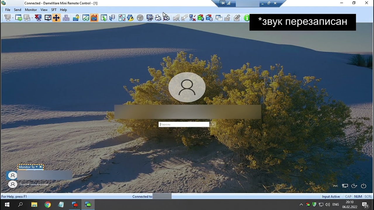
Task: Expand the Monitor To dropdown
Action: 37,167
